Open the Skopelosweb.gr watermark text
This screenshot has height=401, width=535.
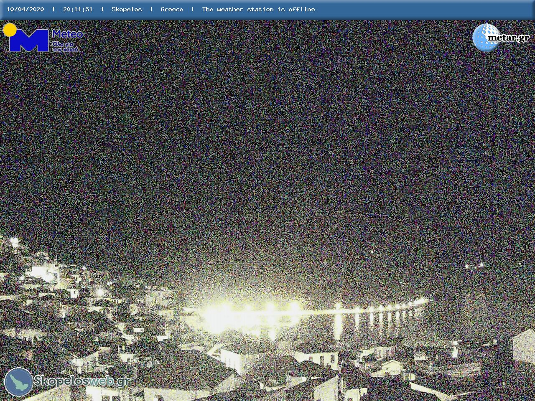click(x=82, y=381)
